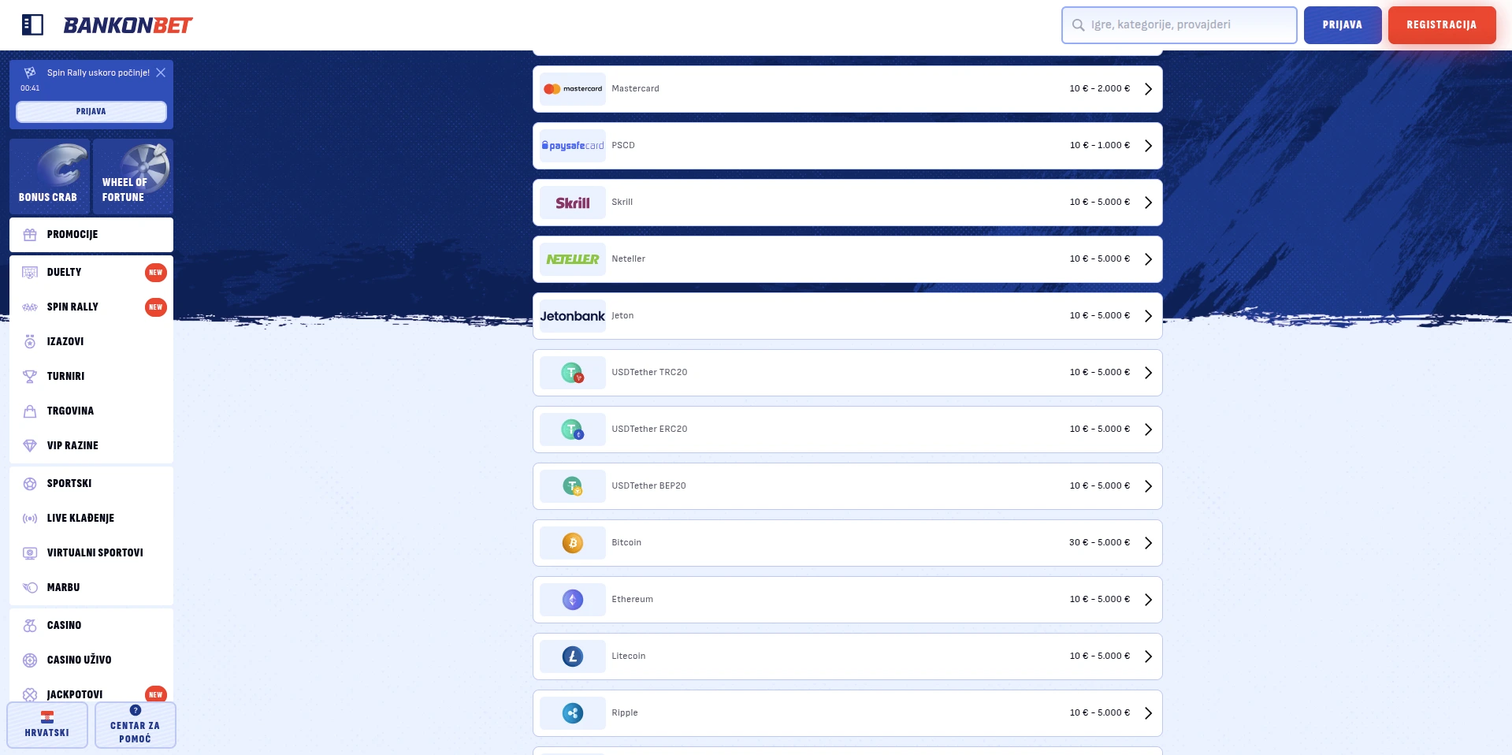
Task: Click the Ethereum coin icon
Action: coord(572,600)
